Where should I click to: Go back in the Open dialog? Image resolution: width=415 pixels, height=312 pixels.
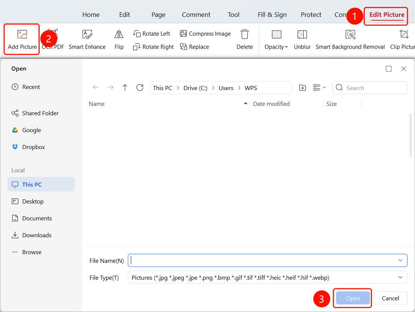point(96,87)
